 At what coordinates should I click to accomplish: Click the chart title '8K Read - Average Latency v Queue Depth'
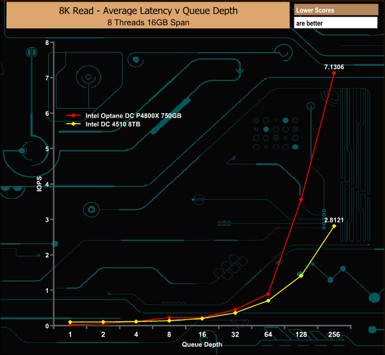click(x=148, y=11)
